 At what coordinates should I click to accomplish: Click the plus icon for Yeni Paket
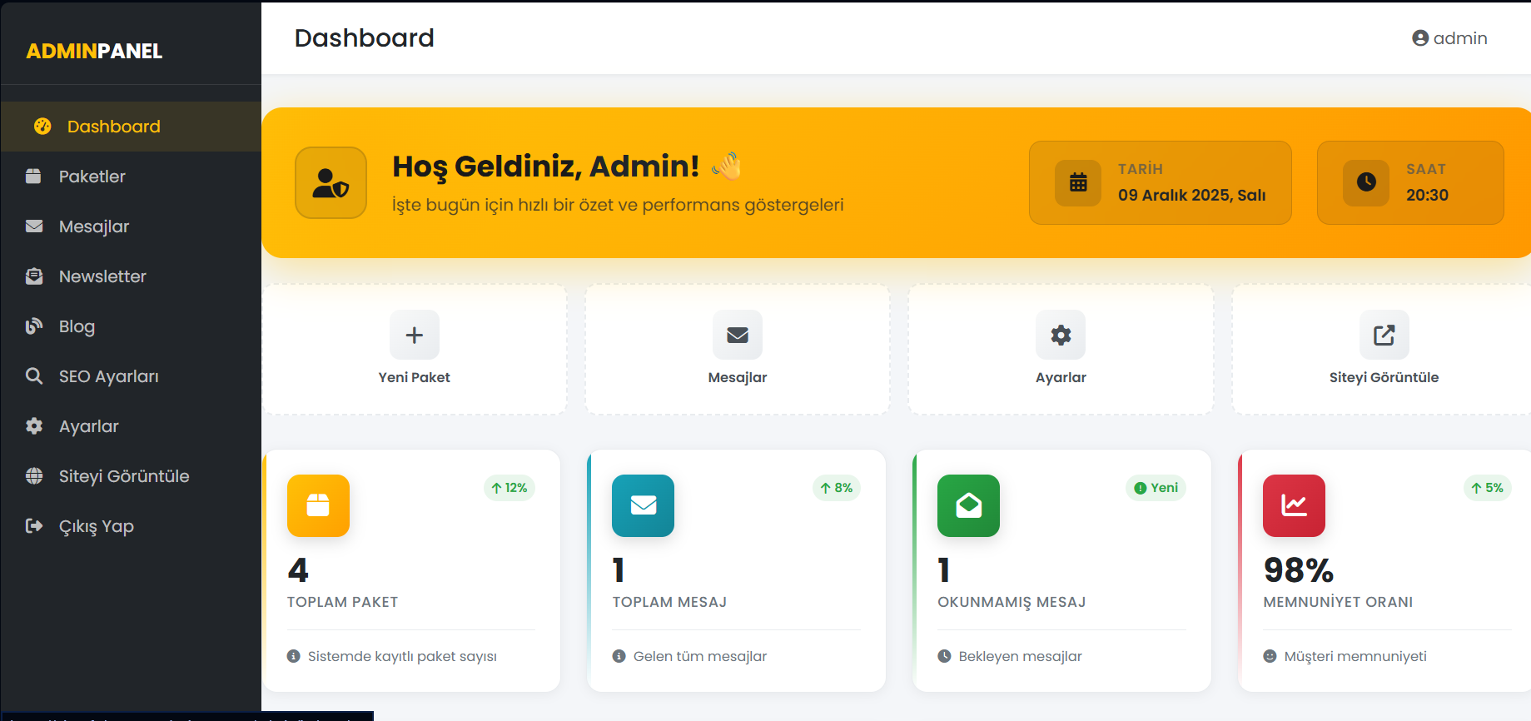[414, 335]
